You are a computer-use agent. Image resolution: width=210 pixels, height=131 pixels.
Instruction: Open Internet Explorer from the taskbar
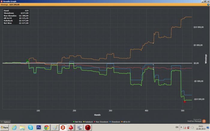tap(14, 127)
